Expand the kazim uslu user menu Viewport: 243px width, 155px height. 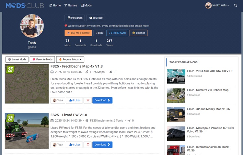[217, 5]
